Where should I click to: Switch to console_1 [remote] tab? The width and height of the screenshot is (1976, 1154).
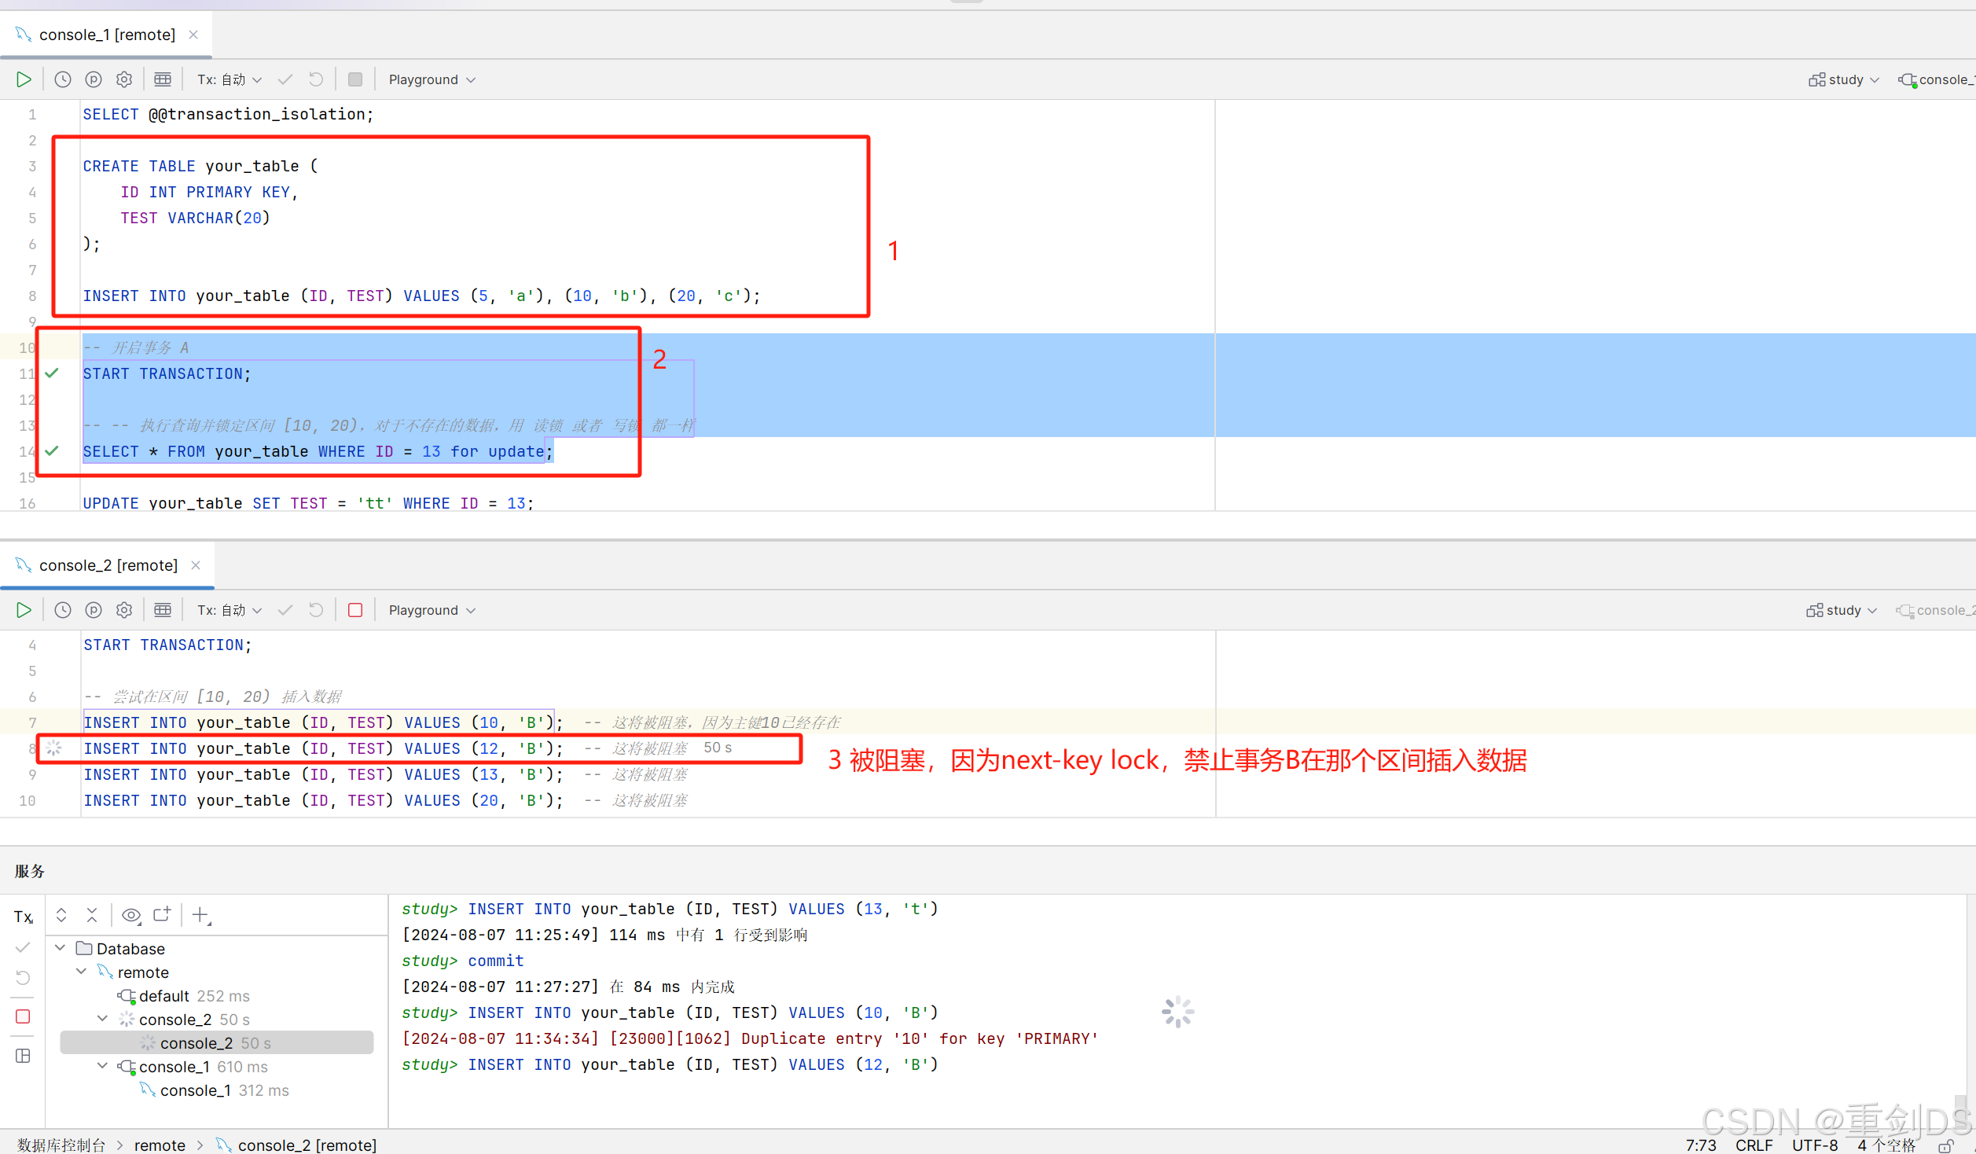point(106,35)
